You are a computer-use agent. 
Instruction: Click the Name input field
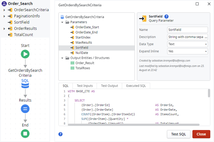[187, 30]
